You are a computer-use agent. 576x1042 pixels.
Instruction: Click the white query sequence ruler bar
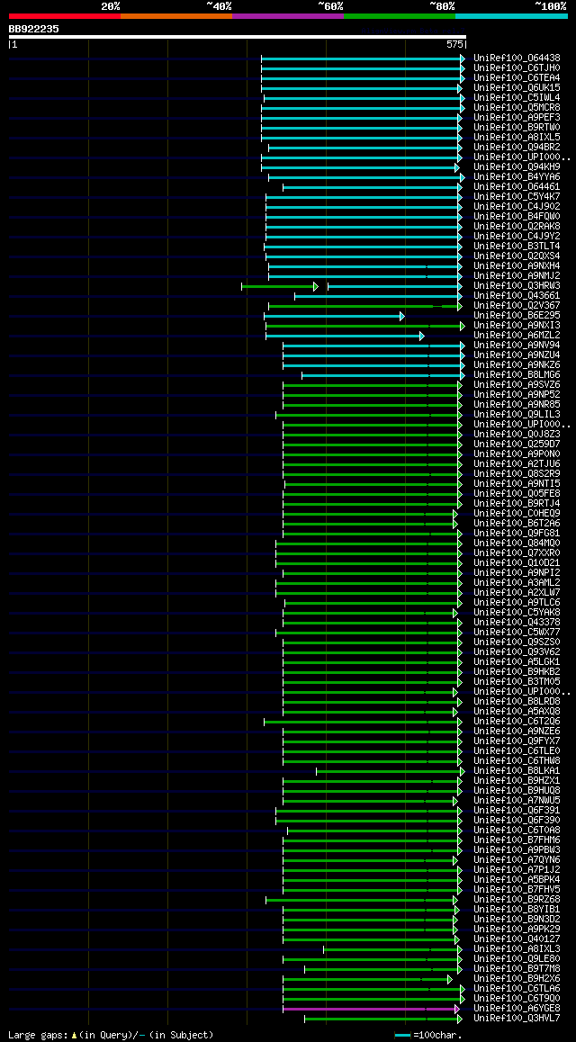(x=238, y=37)
